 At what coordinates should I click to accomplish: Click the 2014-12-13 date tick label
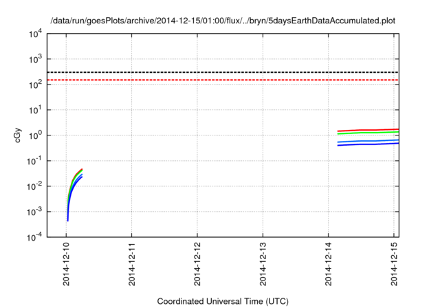click(263, 265)
